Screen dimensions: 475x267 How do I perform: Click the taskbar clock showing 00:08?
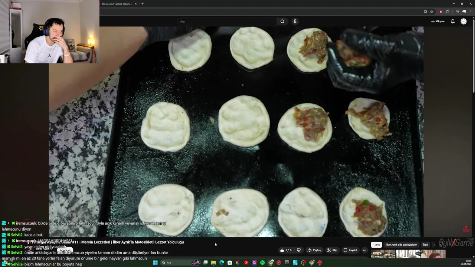pyautogui.click(x=466, y=263)
